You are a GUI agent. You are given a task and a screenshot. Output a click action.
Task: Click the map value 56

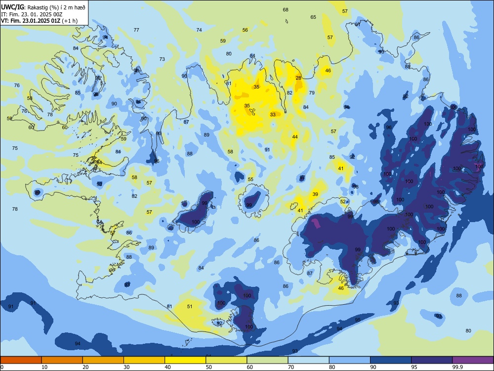245,30
